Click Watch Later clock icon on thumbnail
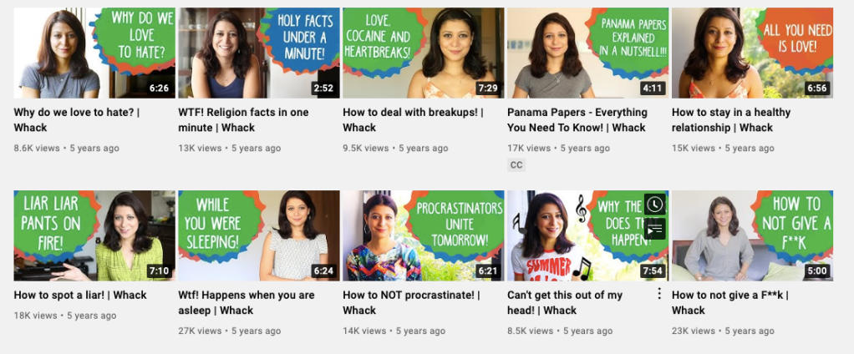 pyautogui.click(x=654, y=205)
